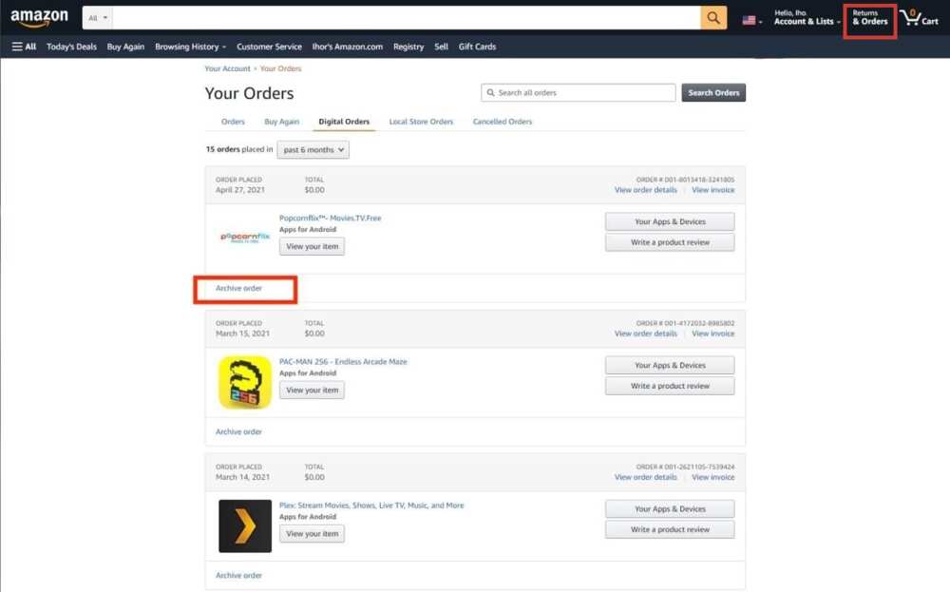Switch to the Buy Again tab

coord(282,122)
